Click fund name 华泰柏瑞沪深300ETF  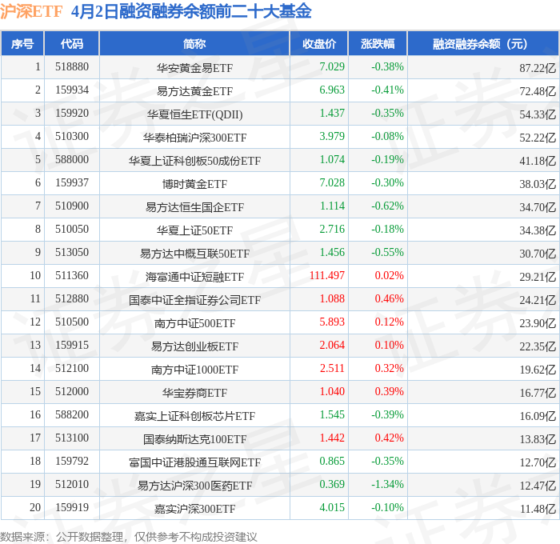click(194, 138)
